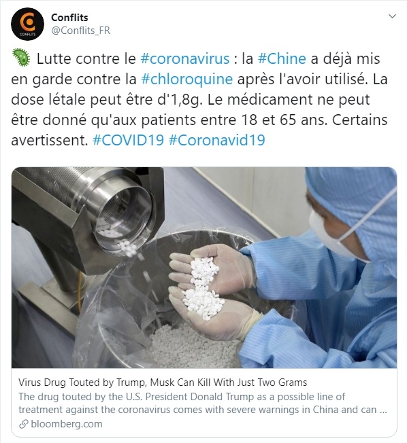Open the pill factory article image
The height and width of the screenshot is (443, 407).
coord(204,268)
